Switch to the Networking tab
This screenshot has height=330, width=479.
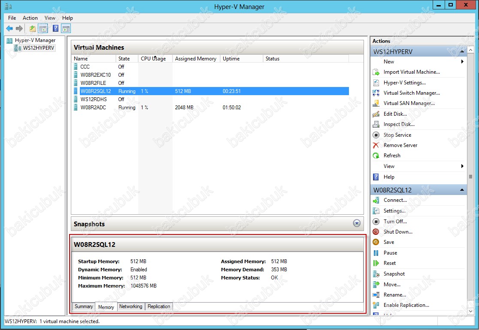tap(131, 306)
